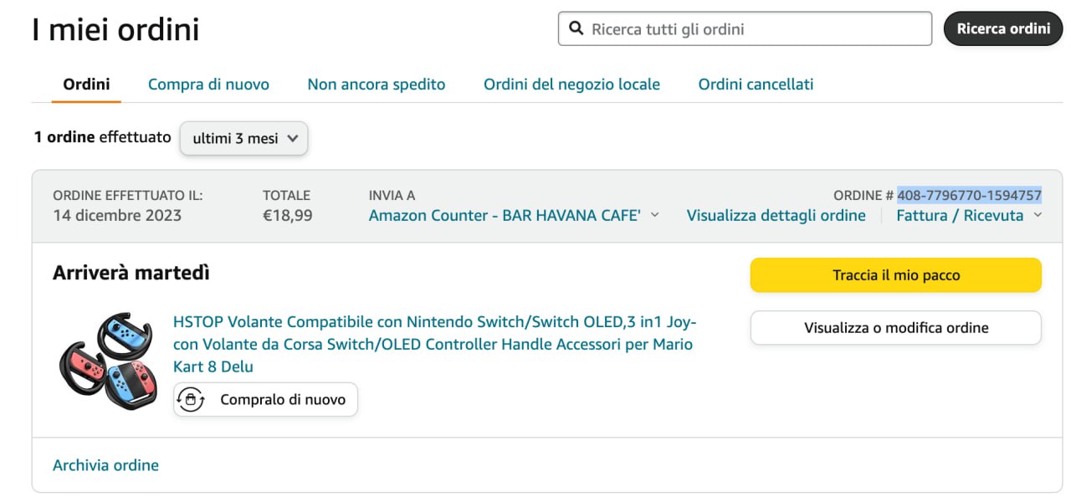Go to Ordini del negozio locale tab
The width and height of the screenshot is (1071, 502).
click(x=571, y=85)
